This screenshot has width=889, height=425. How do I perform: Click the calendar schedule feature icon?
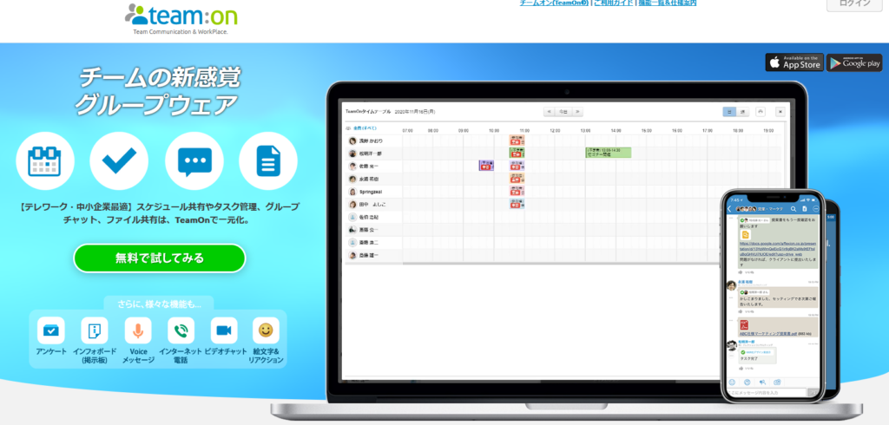pyautogui.click(x=45, y=161)
